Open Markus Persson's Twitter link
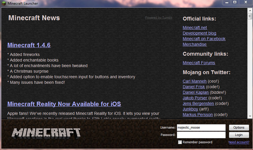Screen dimensions: 253x150 point(198,115)
